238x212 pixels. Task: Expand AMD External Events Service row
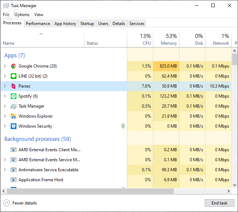[5, 160]
